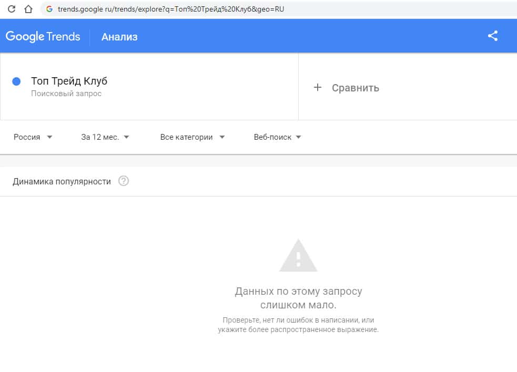
Task: Click the plus icon next to Сравнить
Action: click(317, 88)
